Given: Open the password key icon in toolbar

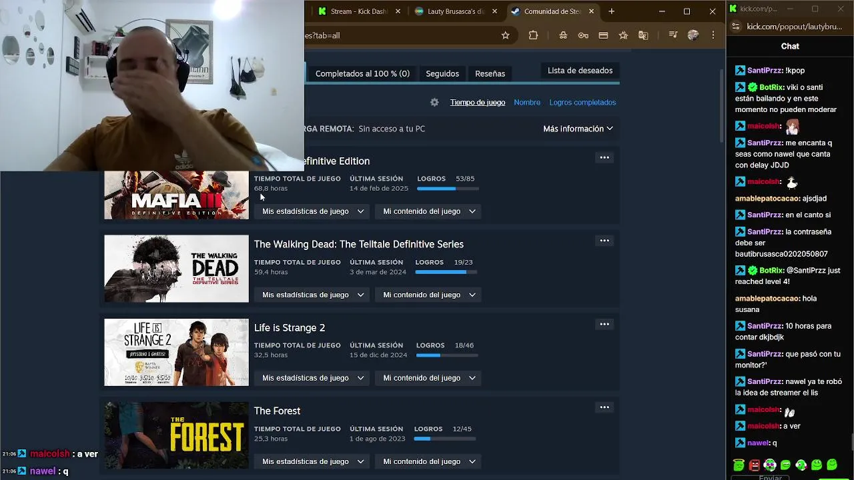Looking at the screenshot, I should click(583, 35).
